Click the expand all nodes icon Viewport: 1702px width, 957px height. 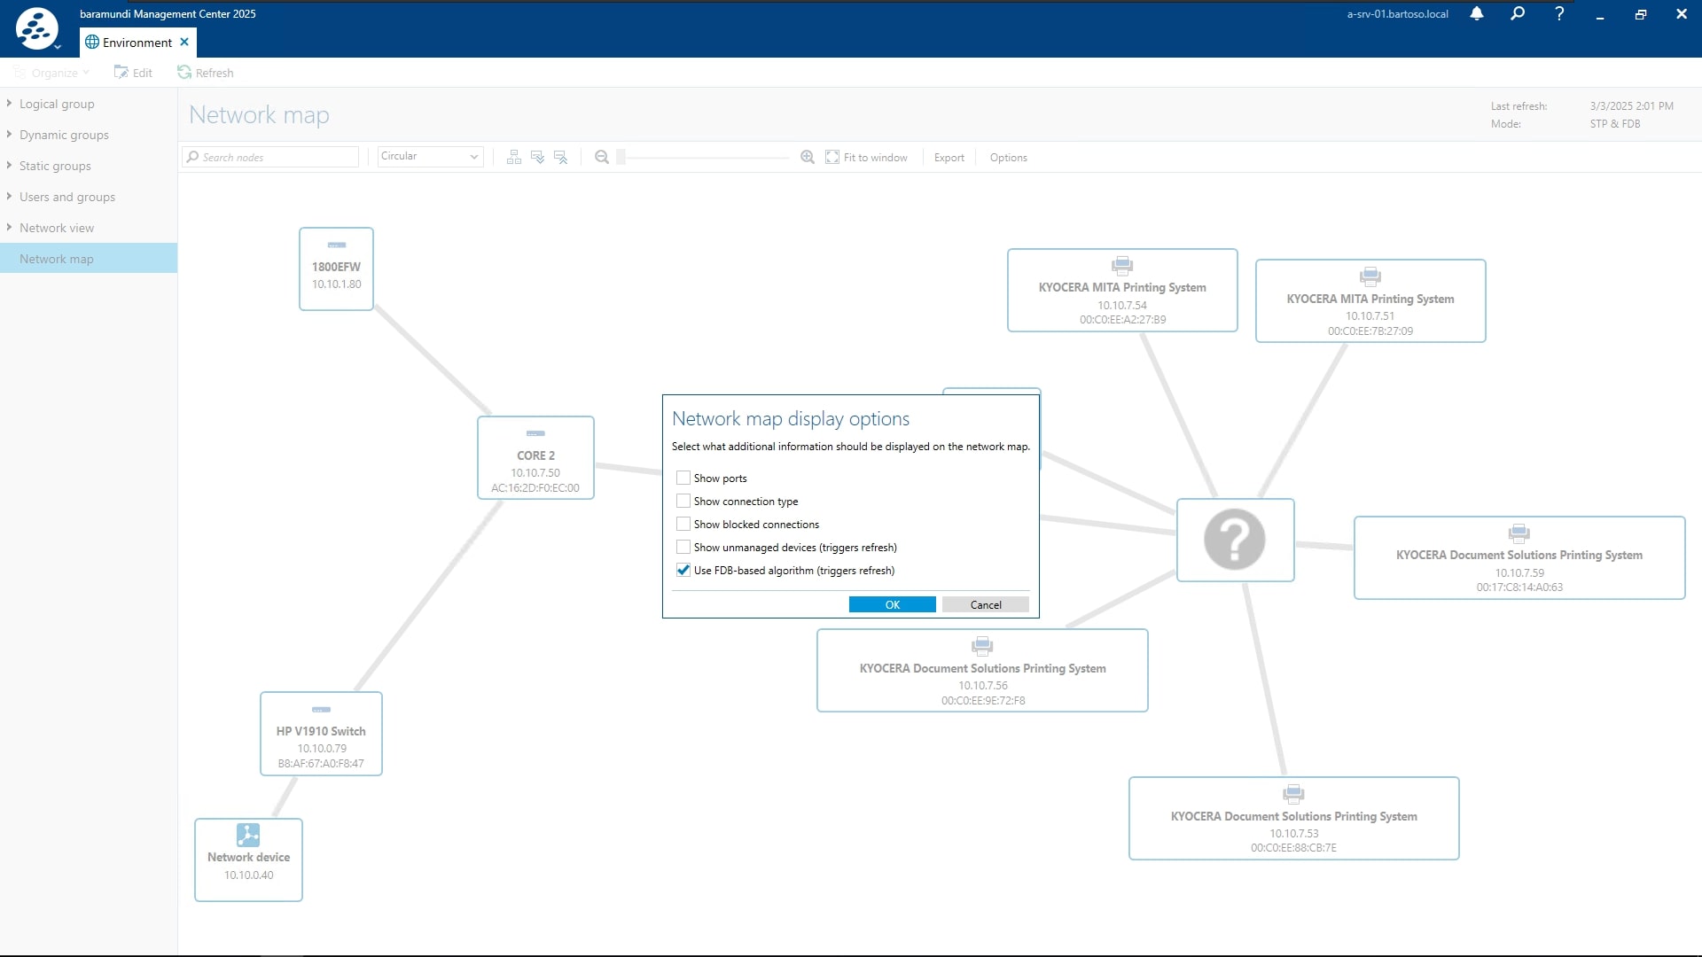tap(537, 157)
